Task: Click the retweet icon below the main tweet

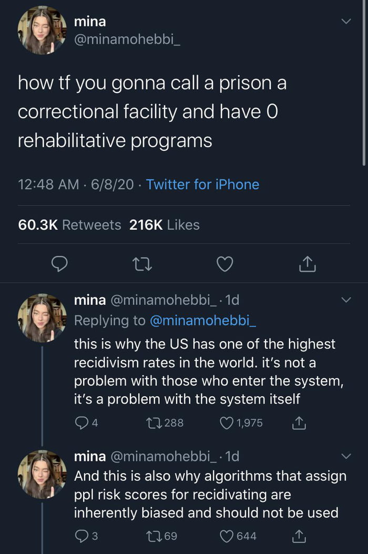Action: click(142, 264)
